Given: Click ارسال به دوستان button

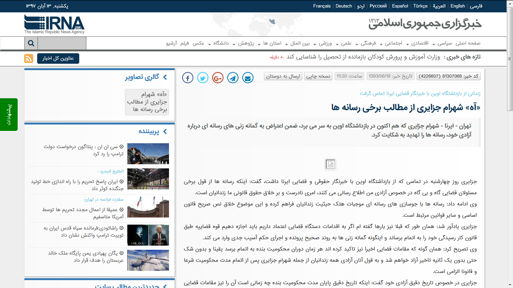Looking at the screenshot, I should pyautogui.click(x=283, y=76).
